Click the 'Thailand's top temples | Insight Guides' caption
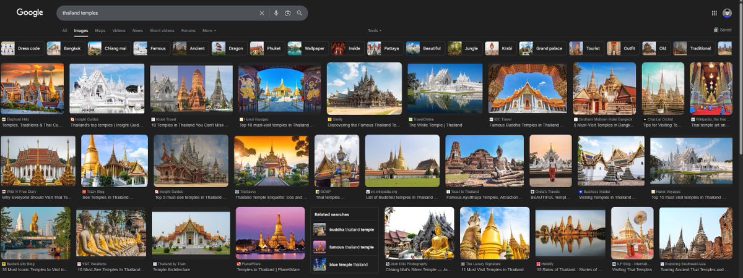This screenshot has height=278, width=743. 105,125
